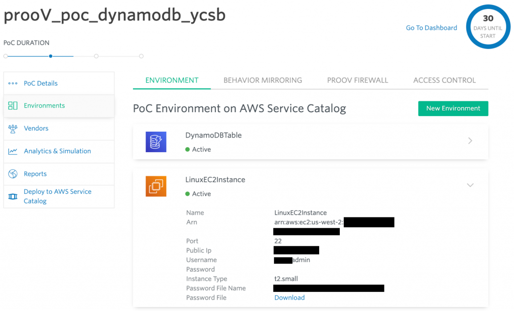Screen dimensions: 514x311
Task: Collapse the LinuxEC2Instance details with the chevron
Action: [470, 185]
